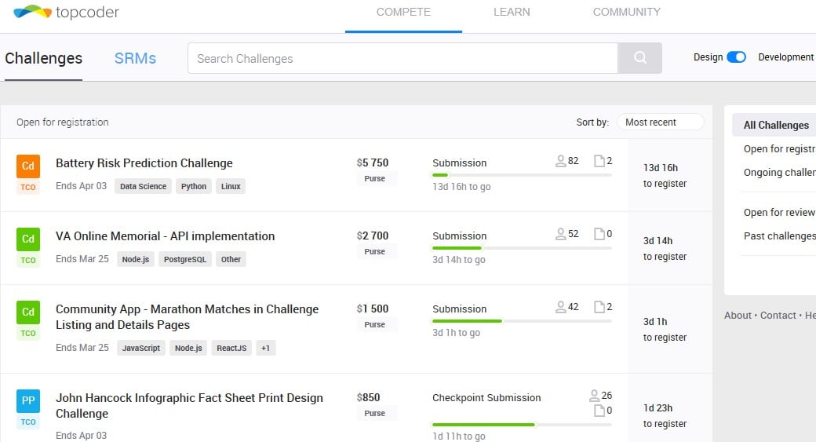Open the Sort by Most recent dropdown

660,122
